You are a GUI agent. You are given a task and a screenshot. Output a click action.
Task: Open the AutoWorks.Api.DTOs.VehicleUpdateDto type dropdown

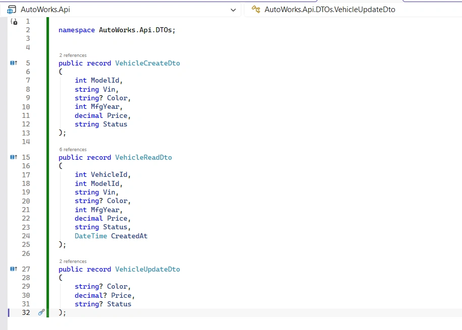tap(353, 10)
